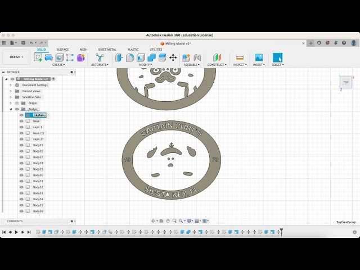
Task: Toggle visibility of Body28
Action: pos(21,163)
